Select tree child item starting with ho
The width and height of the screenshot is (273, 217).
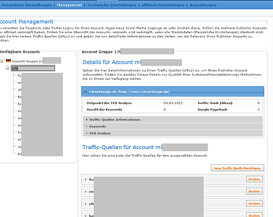(x=20, y=132)
